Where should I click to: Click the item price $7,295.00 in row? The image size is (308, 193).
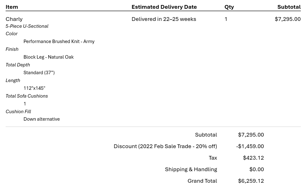pyautogui.click(x=287, y=19)
